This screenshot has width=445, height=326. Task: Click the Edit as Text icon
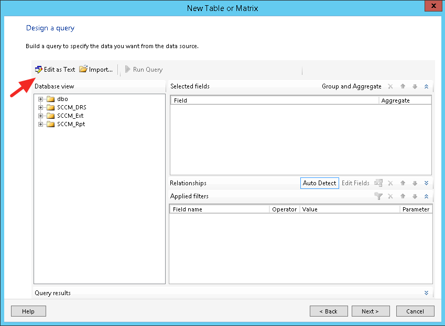click(x=38, y=70)
